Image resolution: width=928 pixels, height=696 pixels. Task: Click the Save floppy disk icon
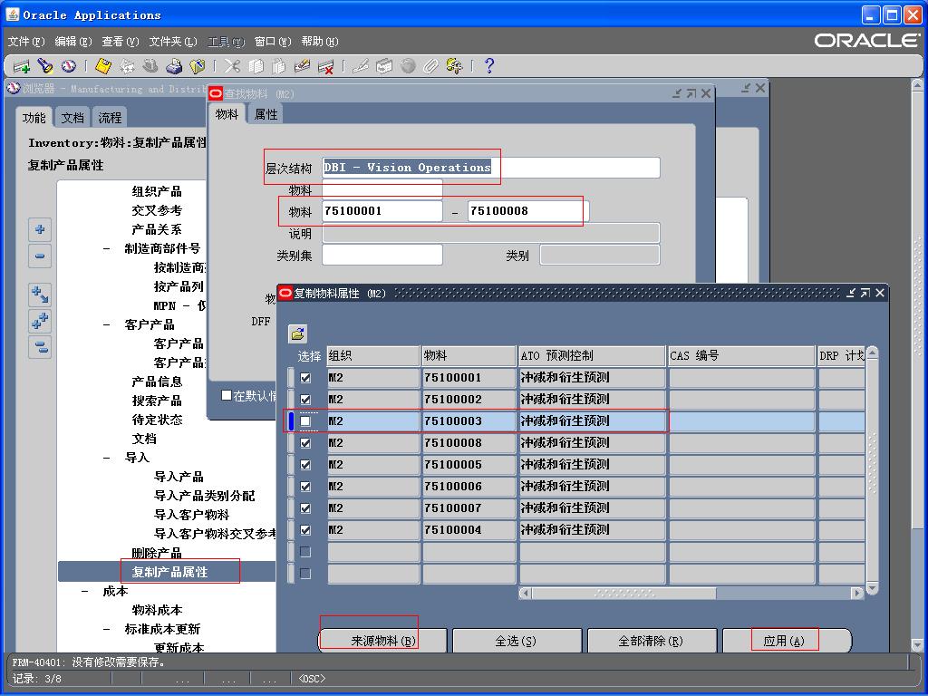pyautogui.click(x=103, y=66)
